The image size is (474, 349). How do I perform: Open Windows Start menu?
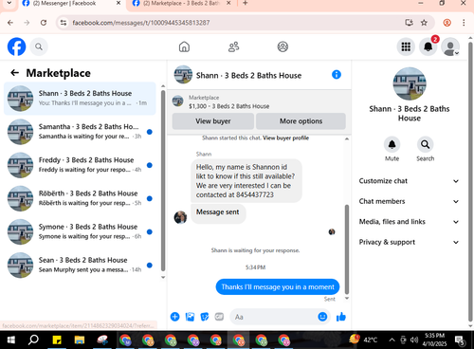10,340
